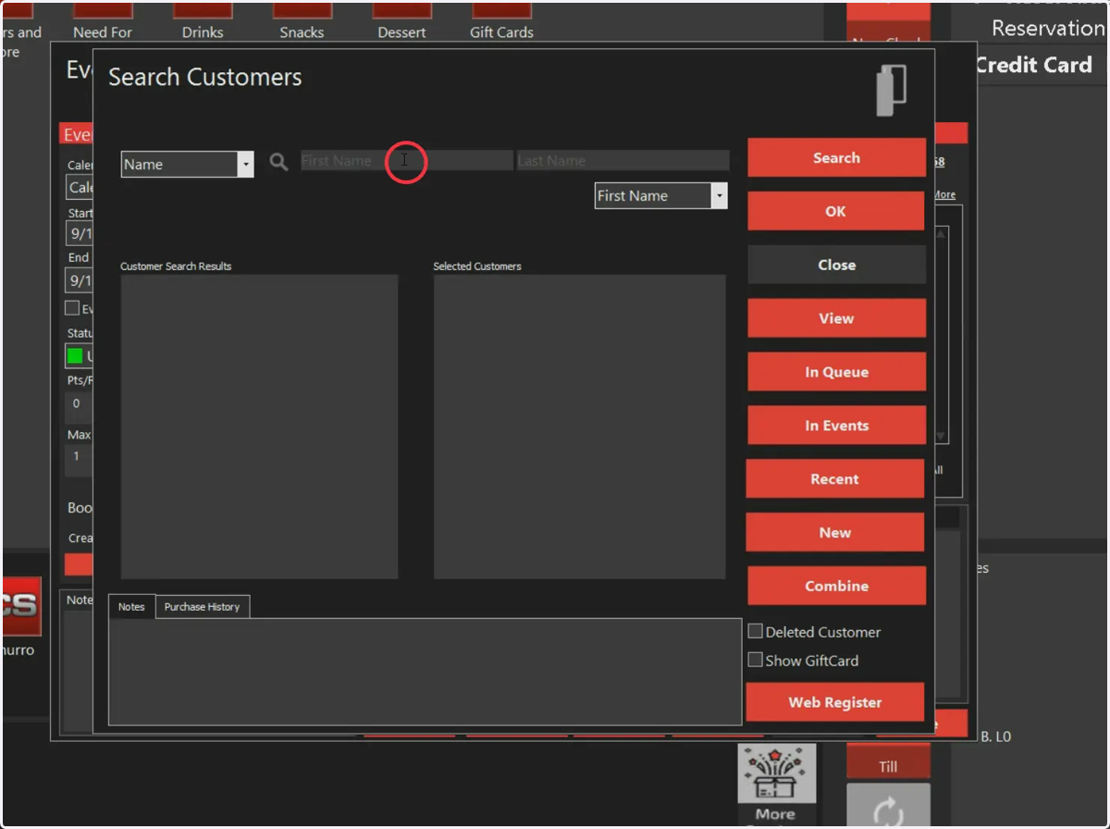The image size is (1110, 829).
Task: Enable the Deleted Customer checkbox
Action: click(x=755, y=631)
